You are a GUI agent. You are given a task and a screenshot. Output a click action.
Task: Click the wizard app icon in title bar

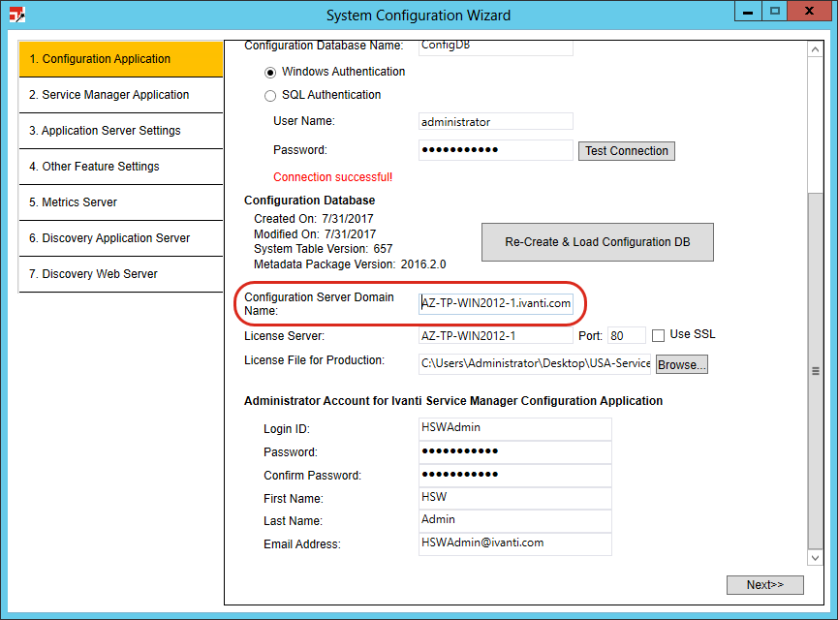pyautogui.click(x=17, y=15)
